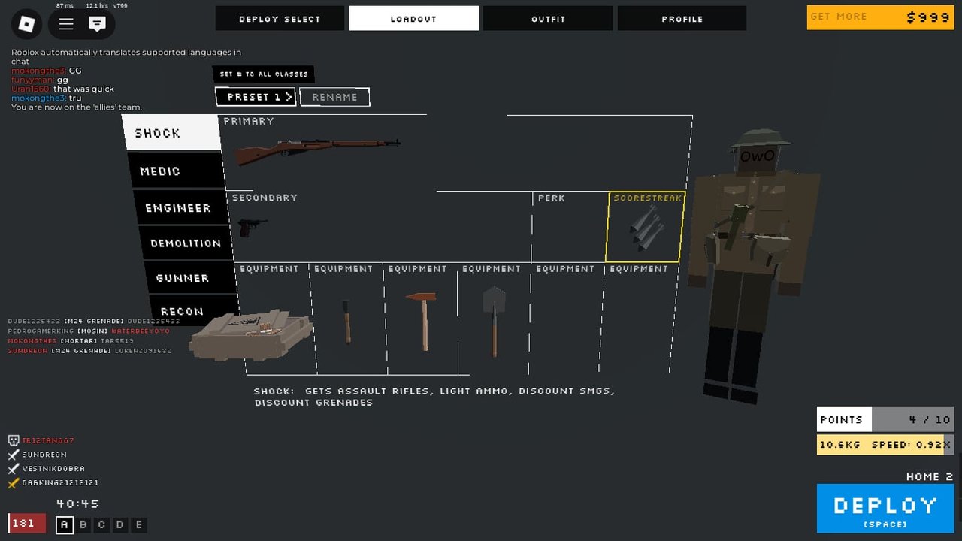Choose spawn point B
Image resolution: width=962 pixels, height=541 pixels.
(x=83, y=524)
